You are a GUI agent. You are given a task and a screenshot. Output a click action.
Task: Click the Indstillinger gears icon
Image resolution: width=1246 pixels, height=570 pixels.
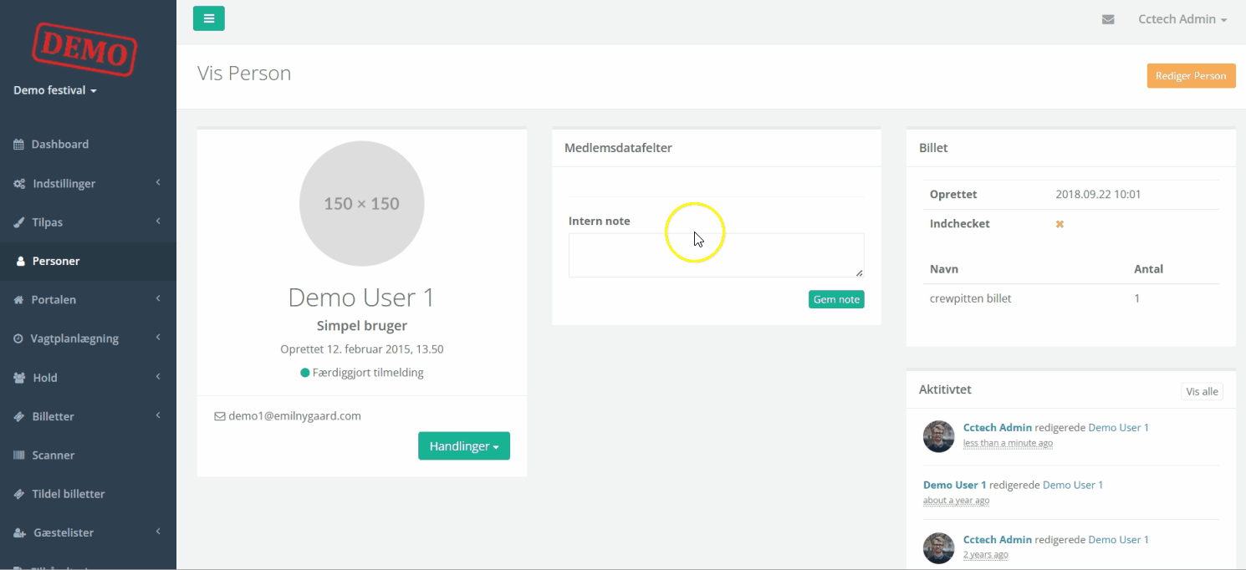point(19,184)
